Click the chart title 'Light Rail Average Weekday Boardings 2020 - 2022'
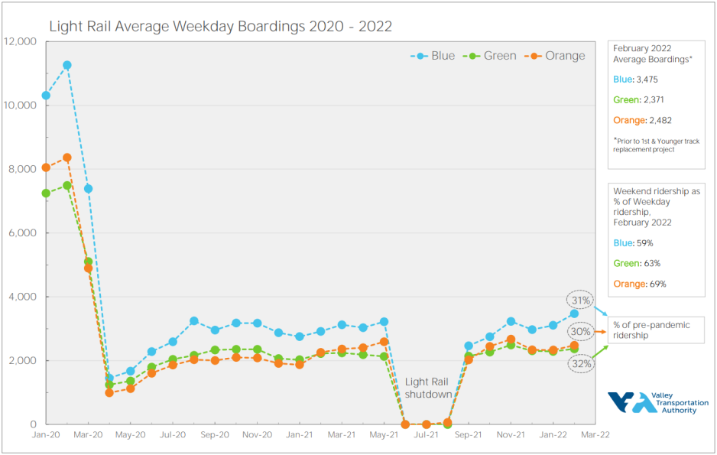The image size is (717, 455). (x=220, y=26)
